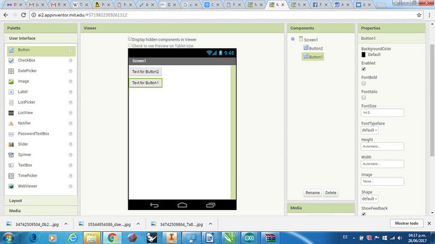Click the Image None field
Image resolution: width=435 pixels, height=244 pixels.
click(x=382, y=182)
